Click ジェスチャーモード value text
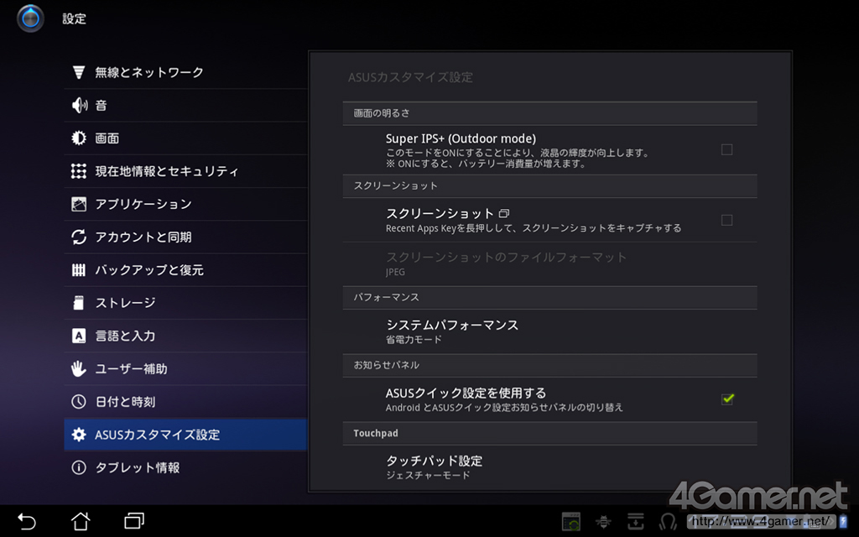Image resolution: width=859 pixels, height=537 pixels. [x=428, y=475]
